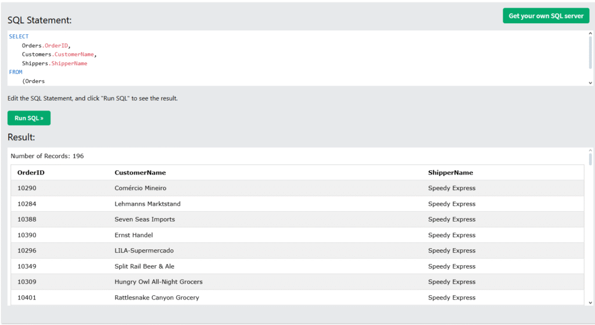Place cursor on Orders.OrderID line in editor
Screen dimensions: 595x325
(x=45, y=45)
